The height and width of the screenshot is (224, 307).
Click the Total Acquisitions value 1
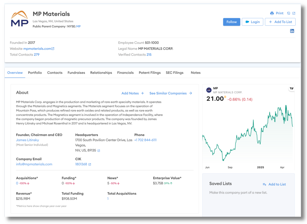[108, 199]
